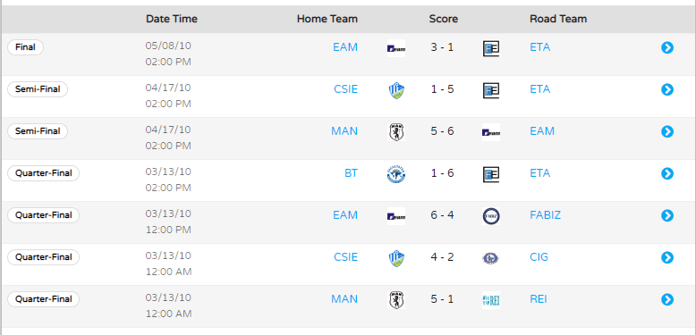Click the CIG team logo
Viewport: 696px width, 335px height.
491,258
